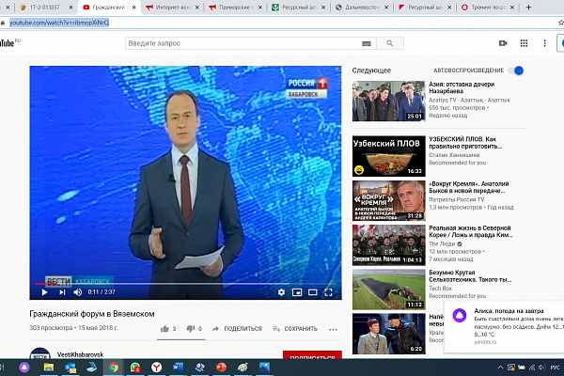Switch to the Приморские tab

point(235,8)
